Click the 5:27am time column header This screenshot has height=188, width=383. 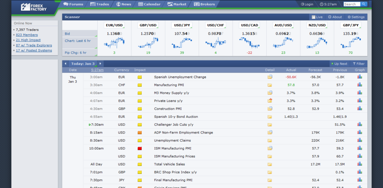coord(97,70)
